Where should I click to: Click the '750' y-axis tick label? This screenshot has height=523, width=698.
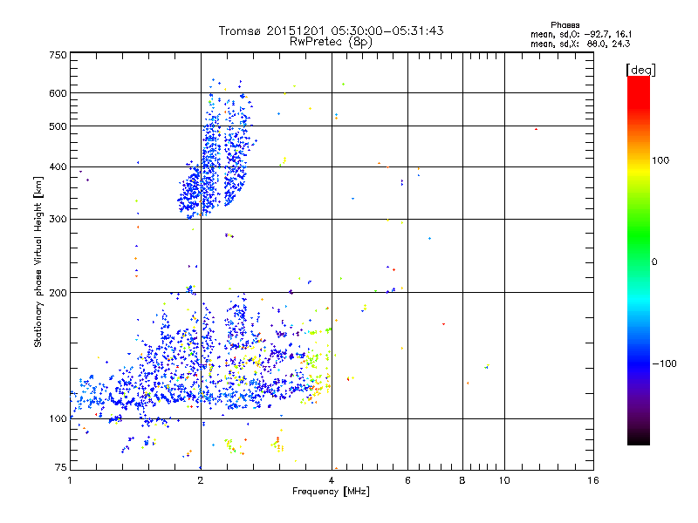pos(58,55)
